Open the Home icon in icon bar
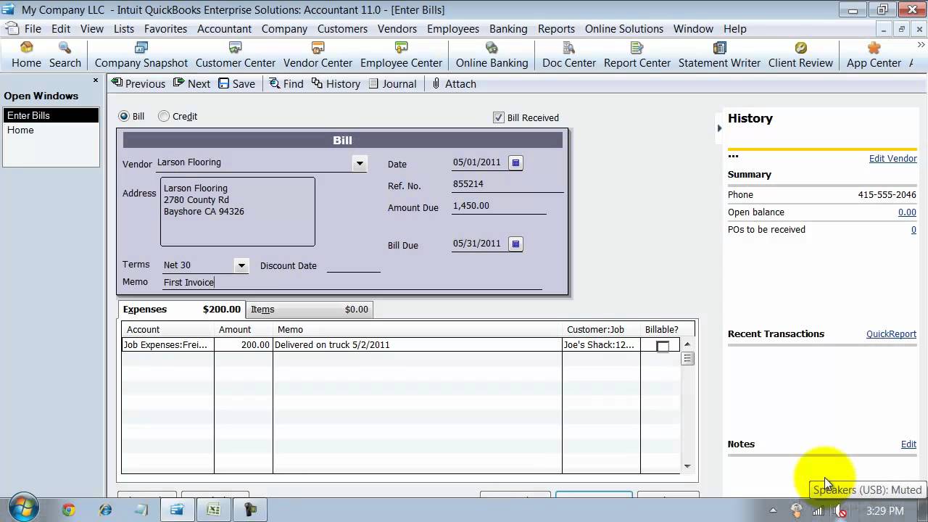Image resolution: width=928 pixels, height=522 pixels. click(26, 56)
